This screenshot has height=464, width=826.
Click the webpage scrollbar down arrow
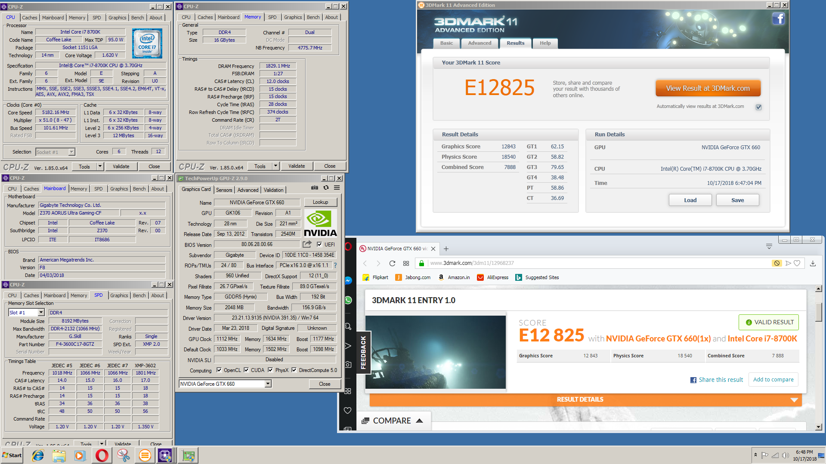click(819, 427)
